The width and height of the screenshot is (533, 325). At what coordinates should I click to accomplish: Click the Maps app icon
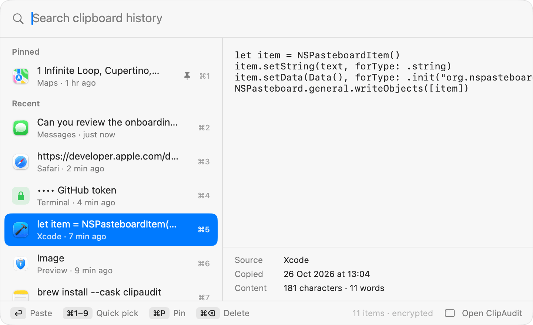tap(21, 76)
